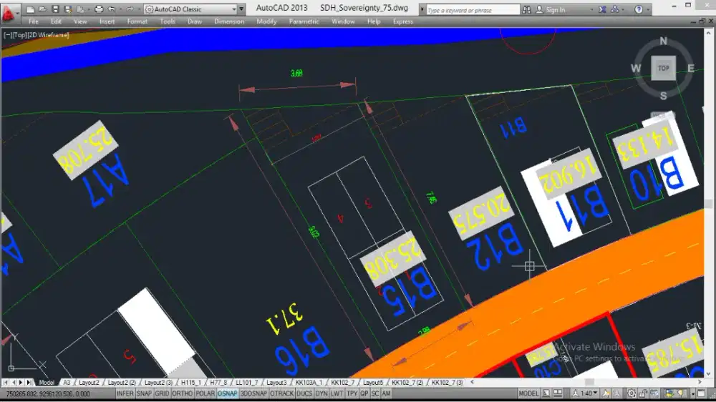Click the [Top] view control label
716x402 pixels.
(20, 34)
